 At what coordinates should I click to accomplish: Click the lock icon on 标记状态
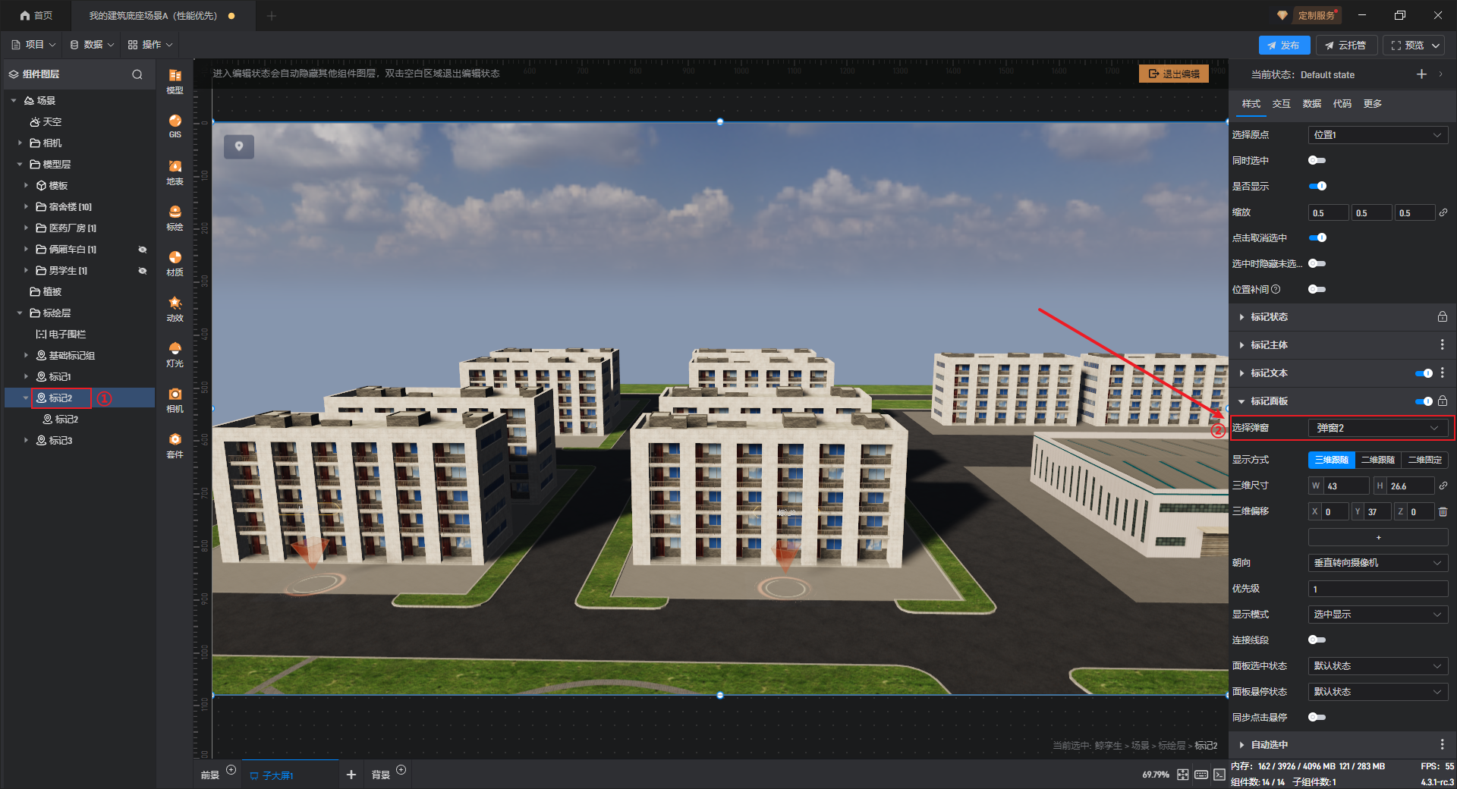1443,316
